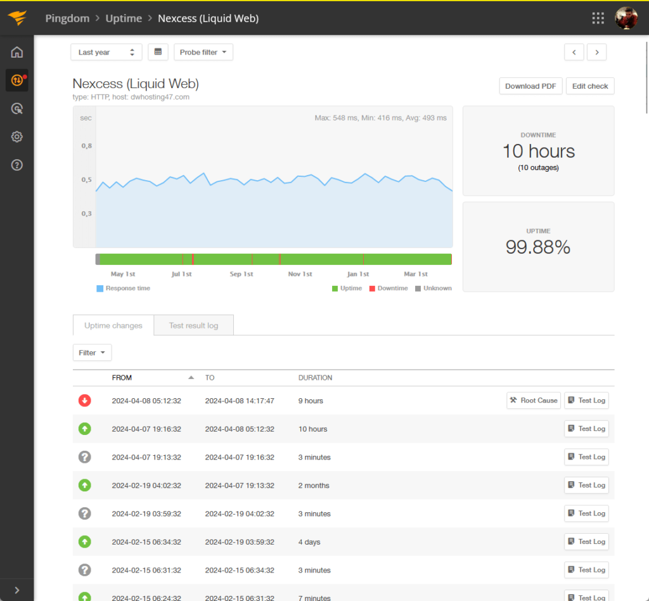This screenshot has height=601, width=649.
Task: Go to next period arrow
Action: tap(596, 52)
